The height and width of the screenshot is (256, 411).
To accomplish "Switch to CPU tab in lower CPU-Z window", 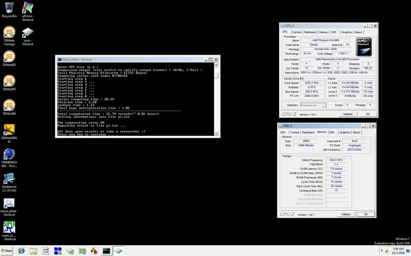I will click(x=283, y=132).
